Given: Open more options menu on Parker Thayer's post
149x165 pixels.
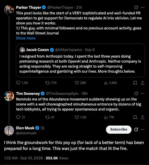Looking at the screenshot, I should (142, 8).
